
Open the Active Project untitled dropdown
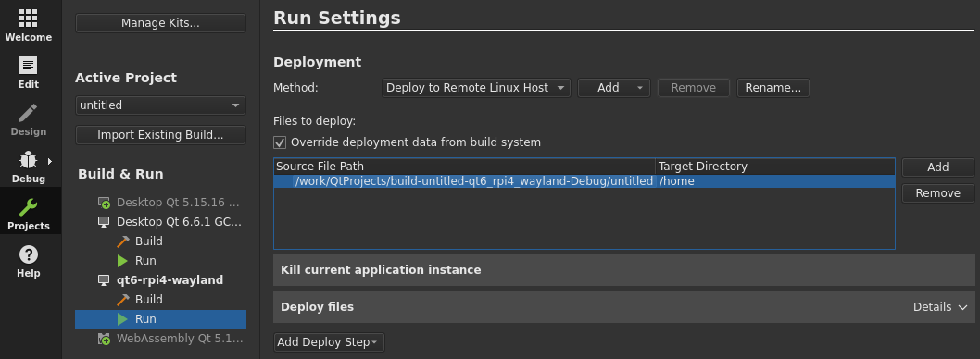(160, 105)
